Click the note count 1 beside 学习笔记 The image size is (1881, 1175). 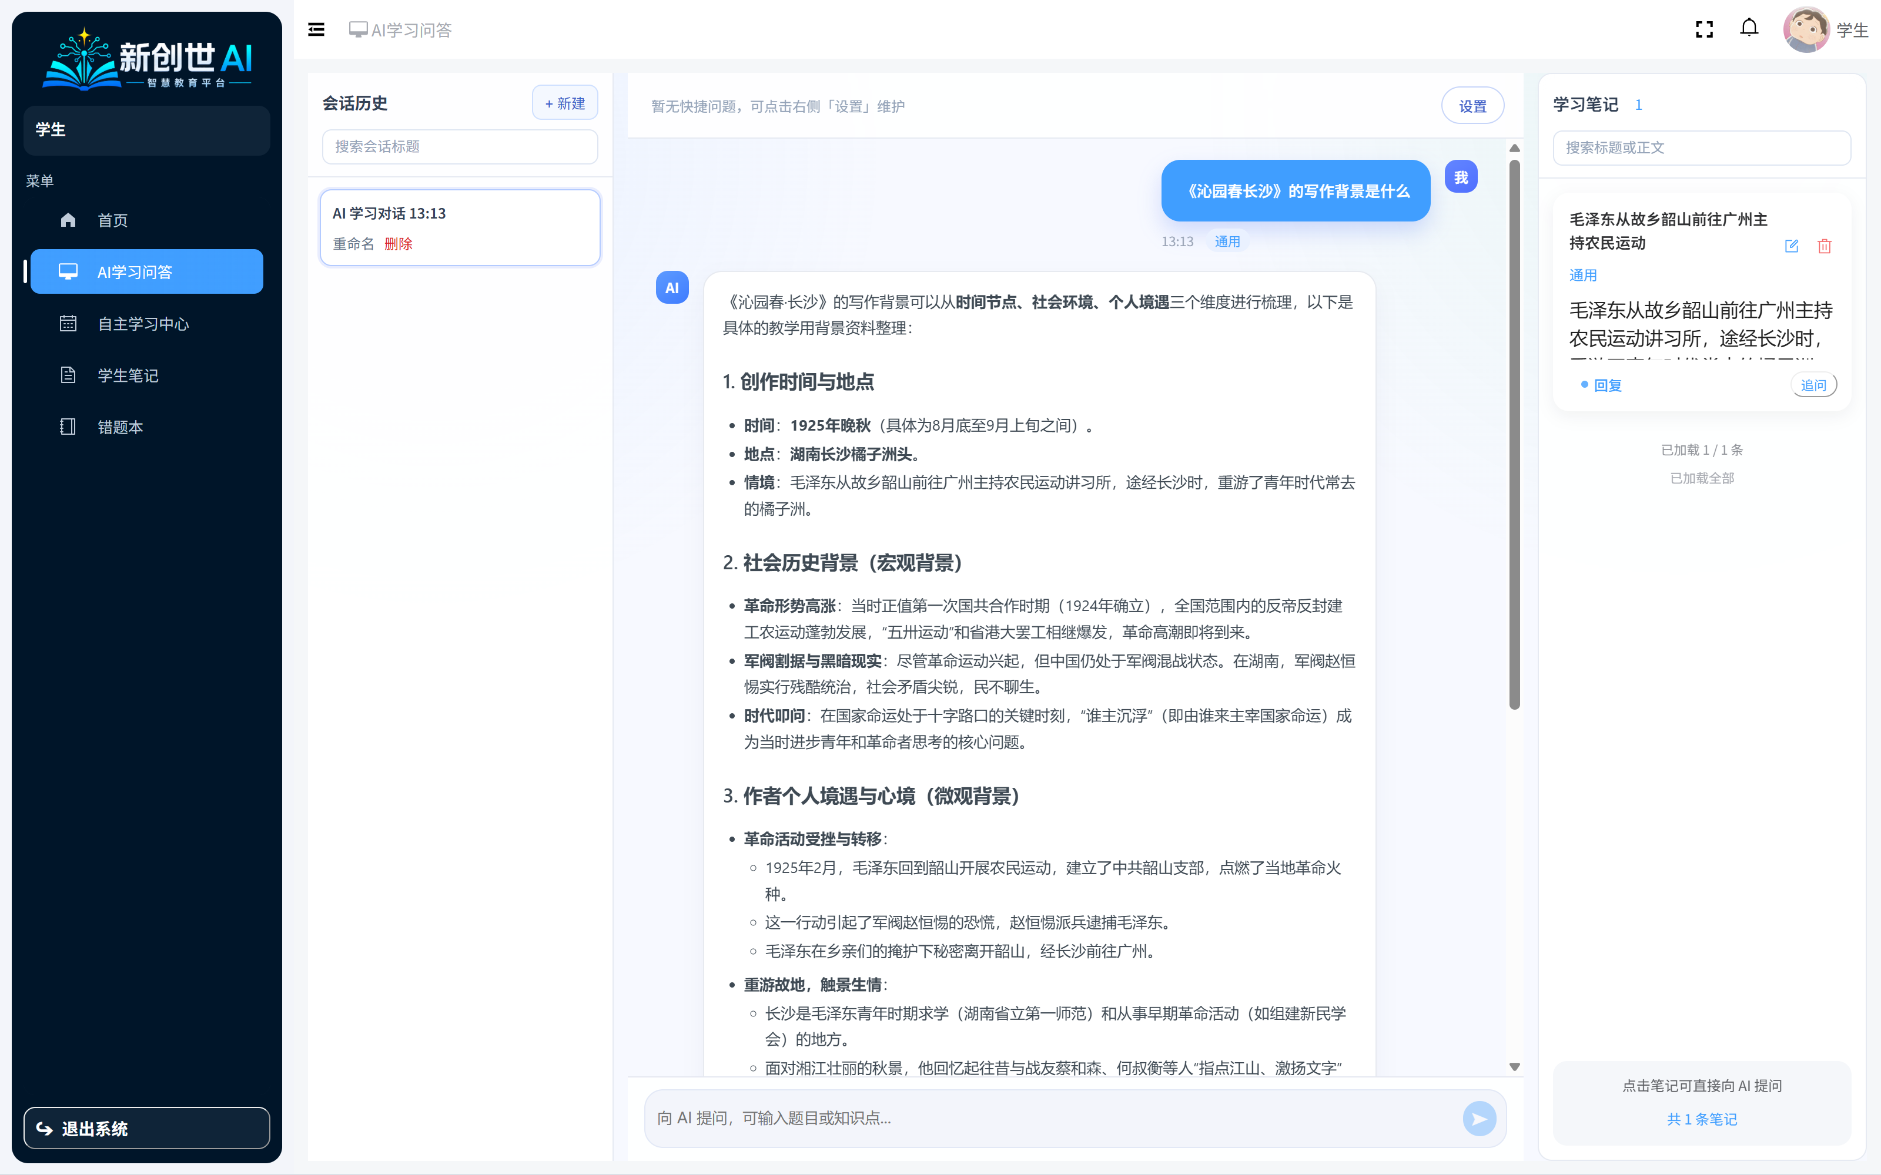point(1638,104)
